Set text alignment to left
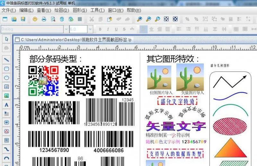Viewport: 257px width, 166px height. pos(143,29)
